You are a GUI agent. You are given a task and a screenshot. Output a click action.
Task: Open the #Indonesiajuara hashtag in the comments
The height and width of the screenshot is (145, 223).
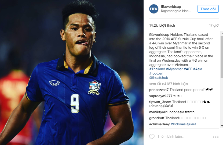tap(183, 124)
